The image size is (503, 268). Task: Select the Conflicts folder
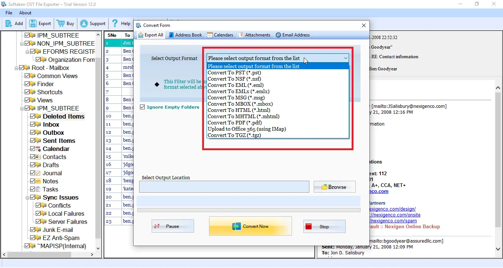coord(59,205)
